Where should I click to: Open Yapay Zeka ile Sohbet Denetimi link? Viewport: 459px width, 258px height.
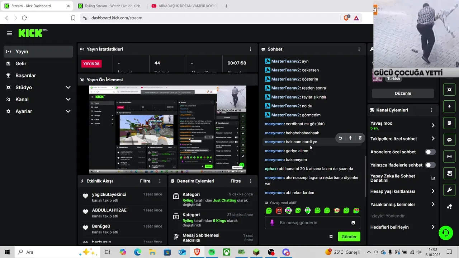(402, 178)
